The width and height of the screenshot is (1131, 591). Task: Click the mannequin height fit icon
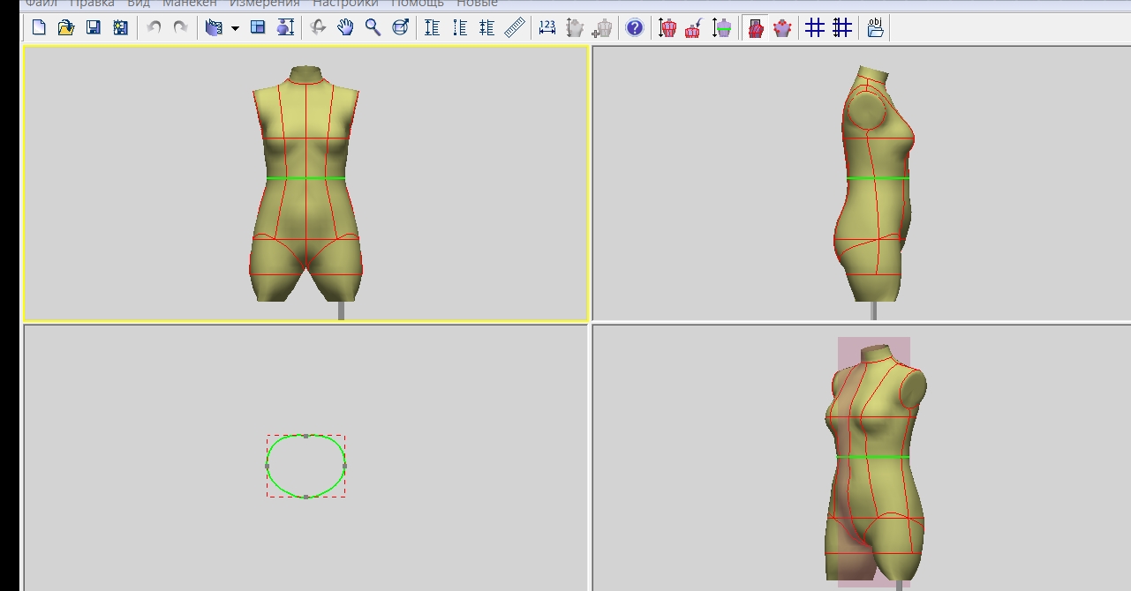[285, 27]
